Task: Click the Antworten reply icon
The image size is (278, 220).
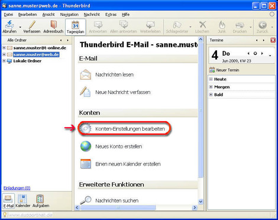Action: [x=98, y=25]
